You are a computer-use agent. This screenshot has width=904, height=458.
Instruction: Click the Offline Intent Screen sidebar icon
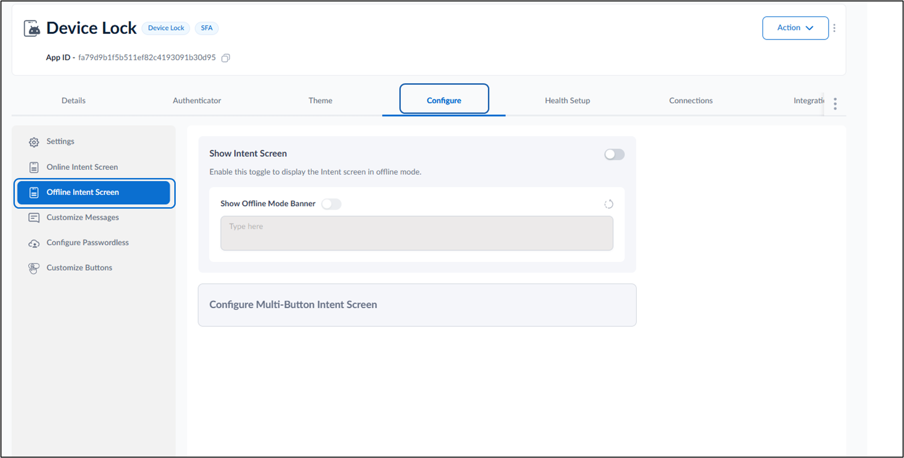[34, 192]
